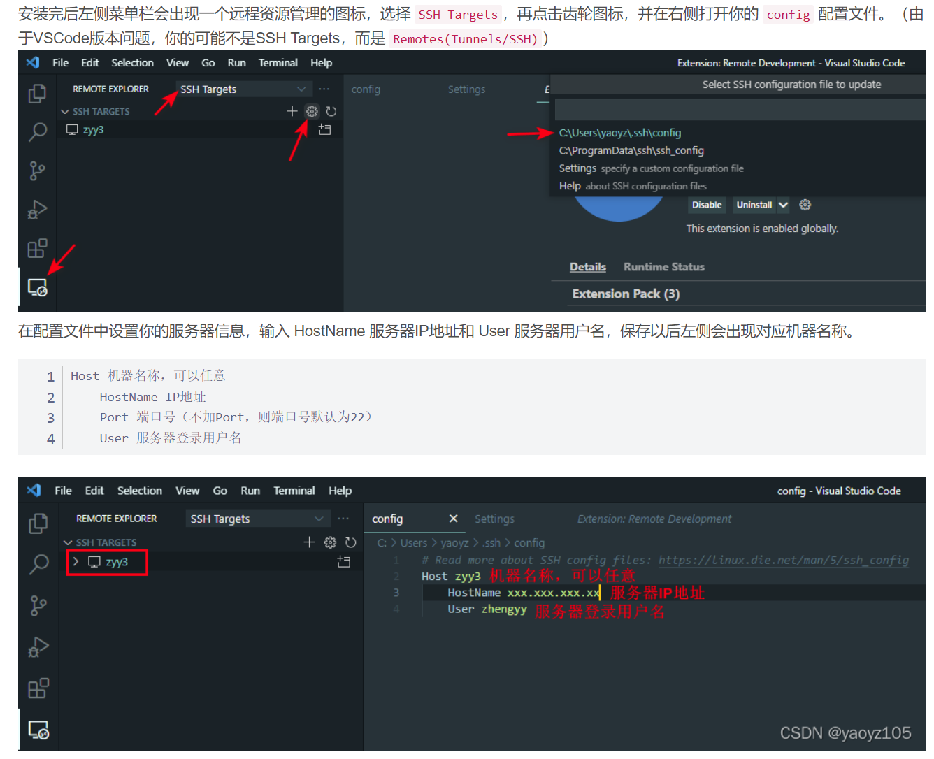The image size is (934, 759).
Task: Click refresh icon in lower SSH Targets header
Action: click(351, 542)
